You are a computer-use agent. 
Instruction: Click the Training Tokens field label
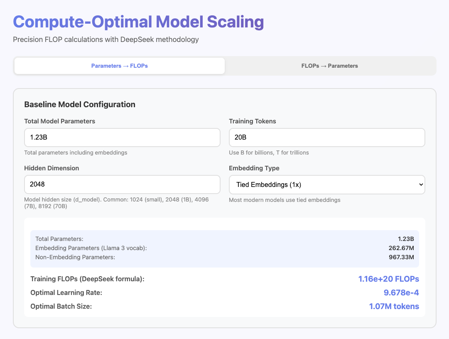[x=253, y=121]
